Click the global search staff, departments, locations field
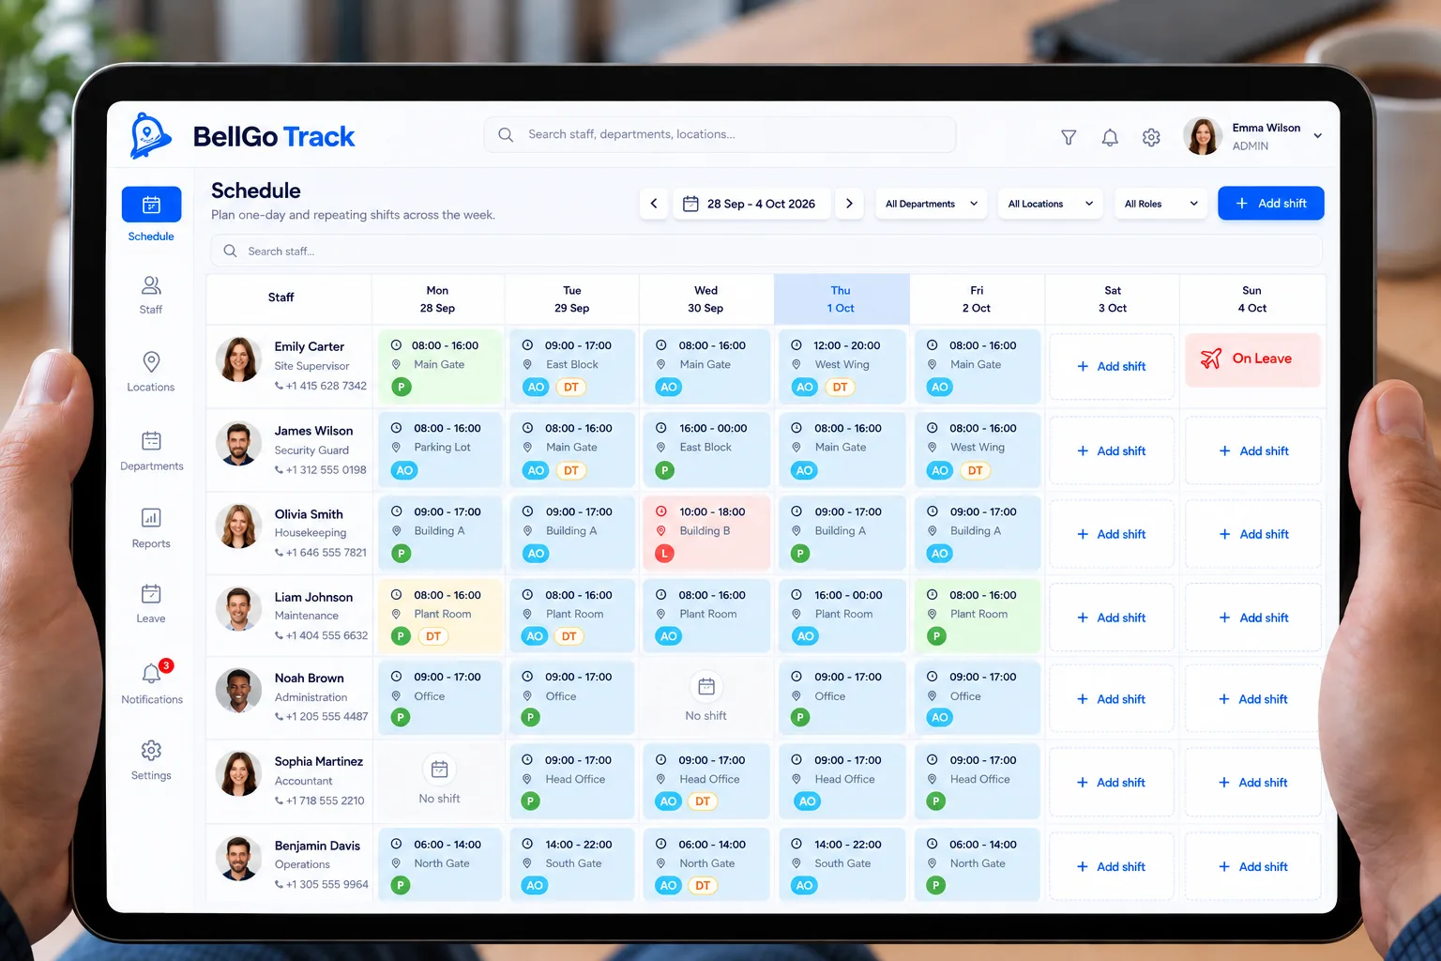 click(720, 135)
